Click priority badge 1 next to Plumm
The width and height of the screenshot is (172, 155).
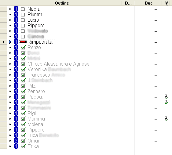[16, 14]
